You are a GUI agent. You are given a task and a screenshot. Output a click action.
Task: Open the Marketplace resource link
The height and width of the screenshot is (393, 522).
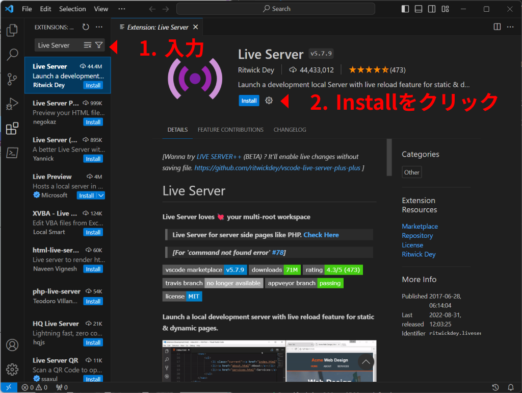coord(420,226)
